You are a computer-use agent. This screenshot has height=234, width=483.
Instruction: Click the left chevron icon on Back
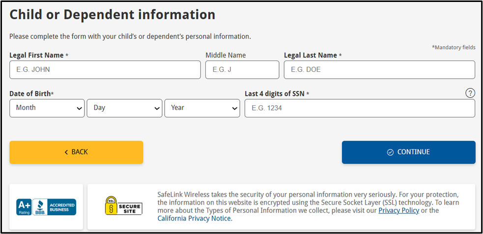[66, 152]
